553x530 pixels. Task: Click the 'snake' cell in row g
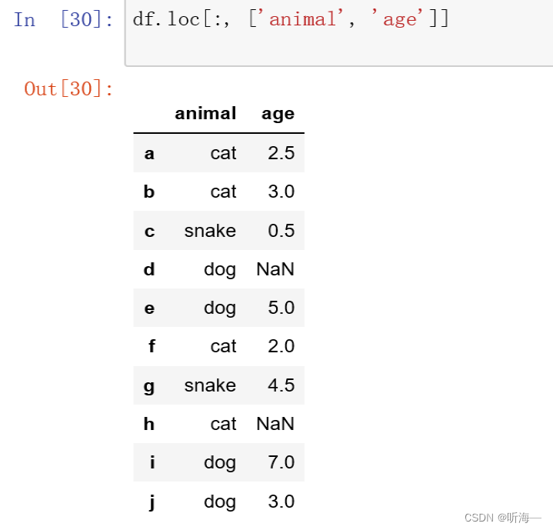pos(210,385)
